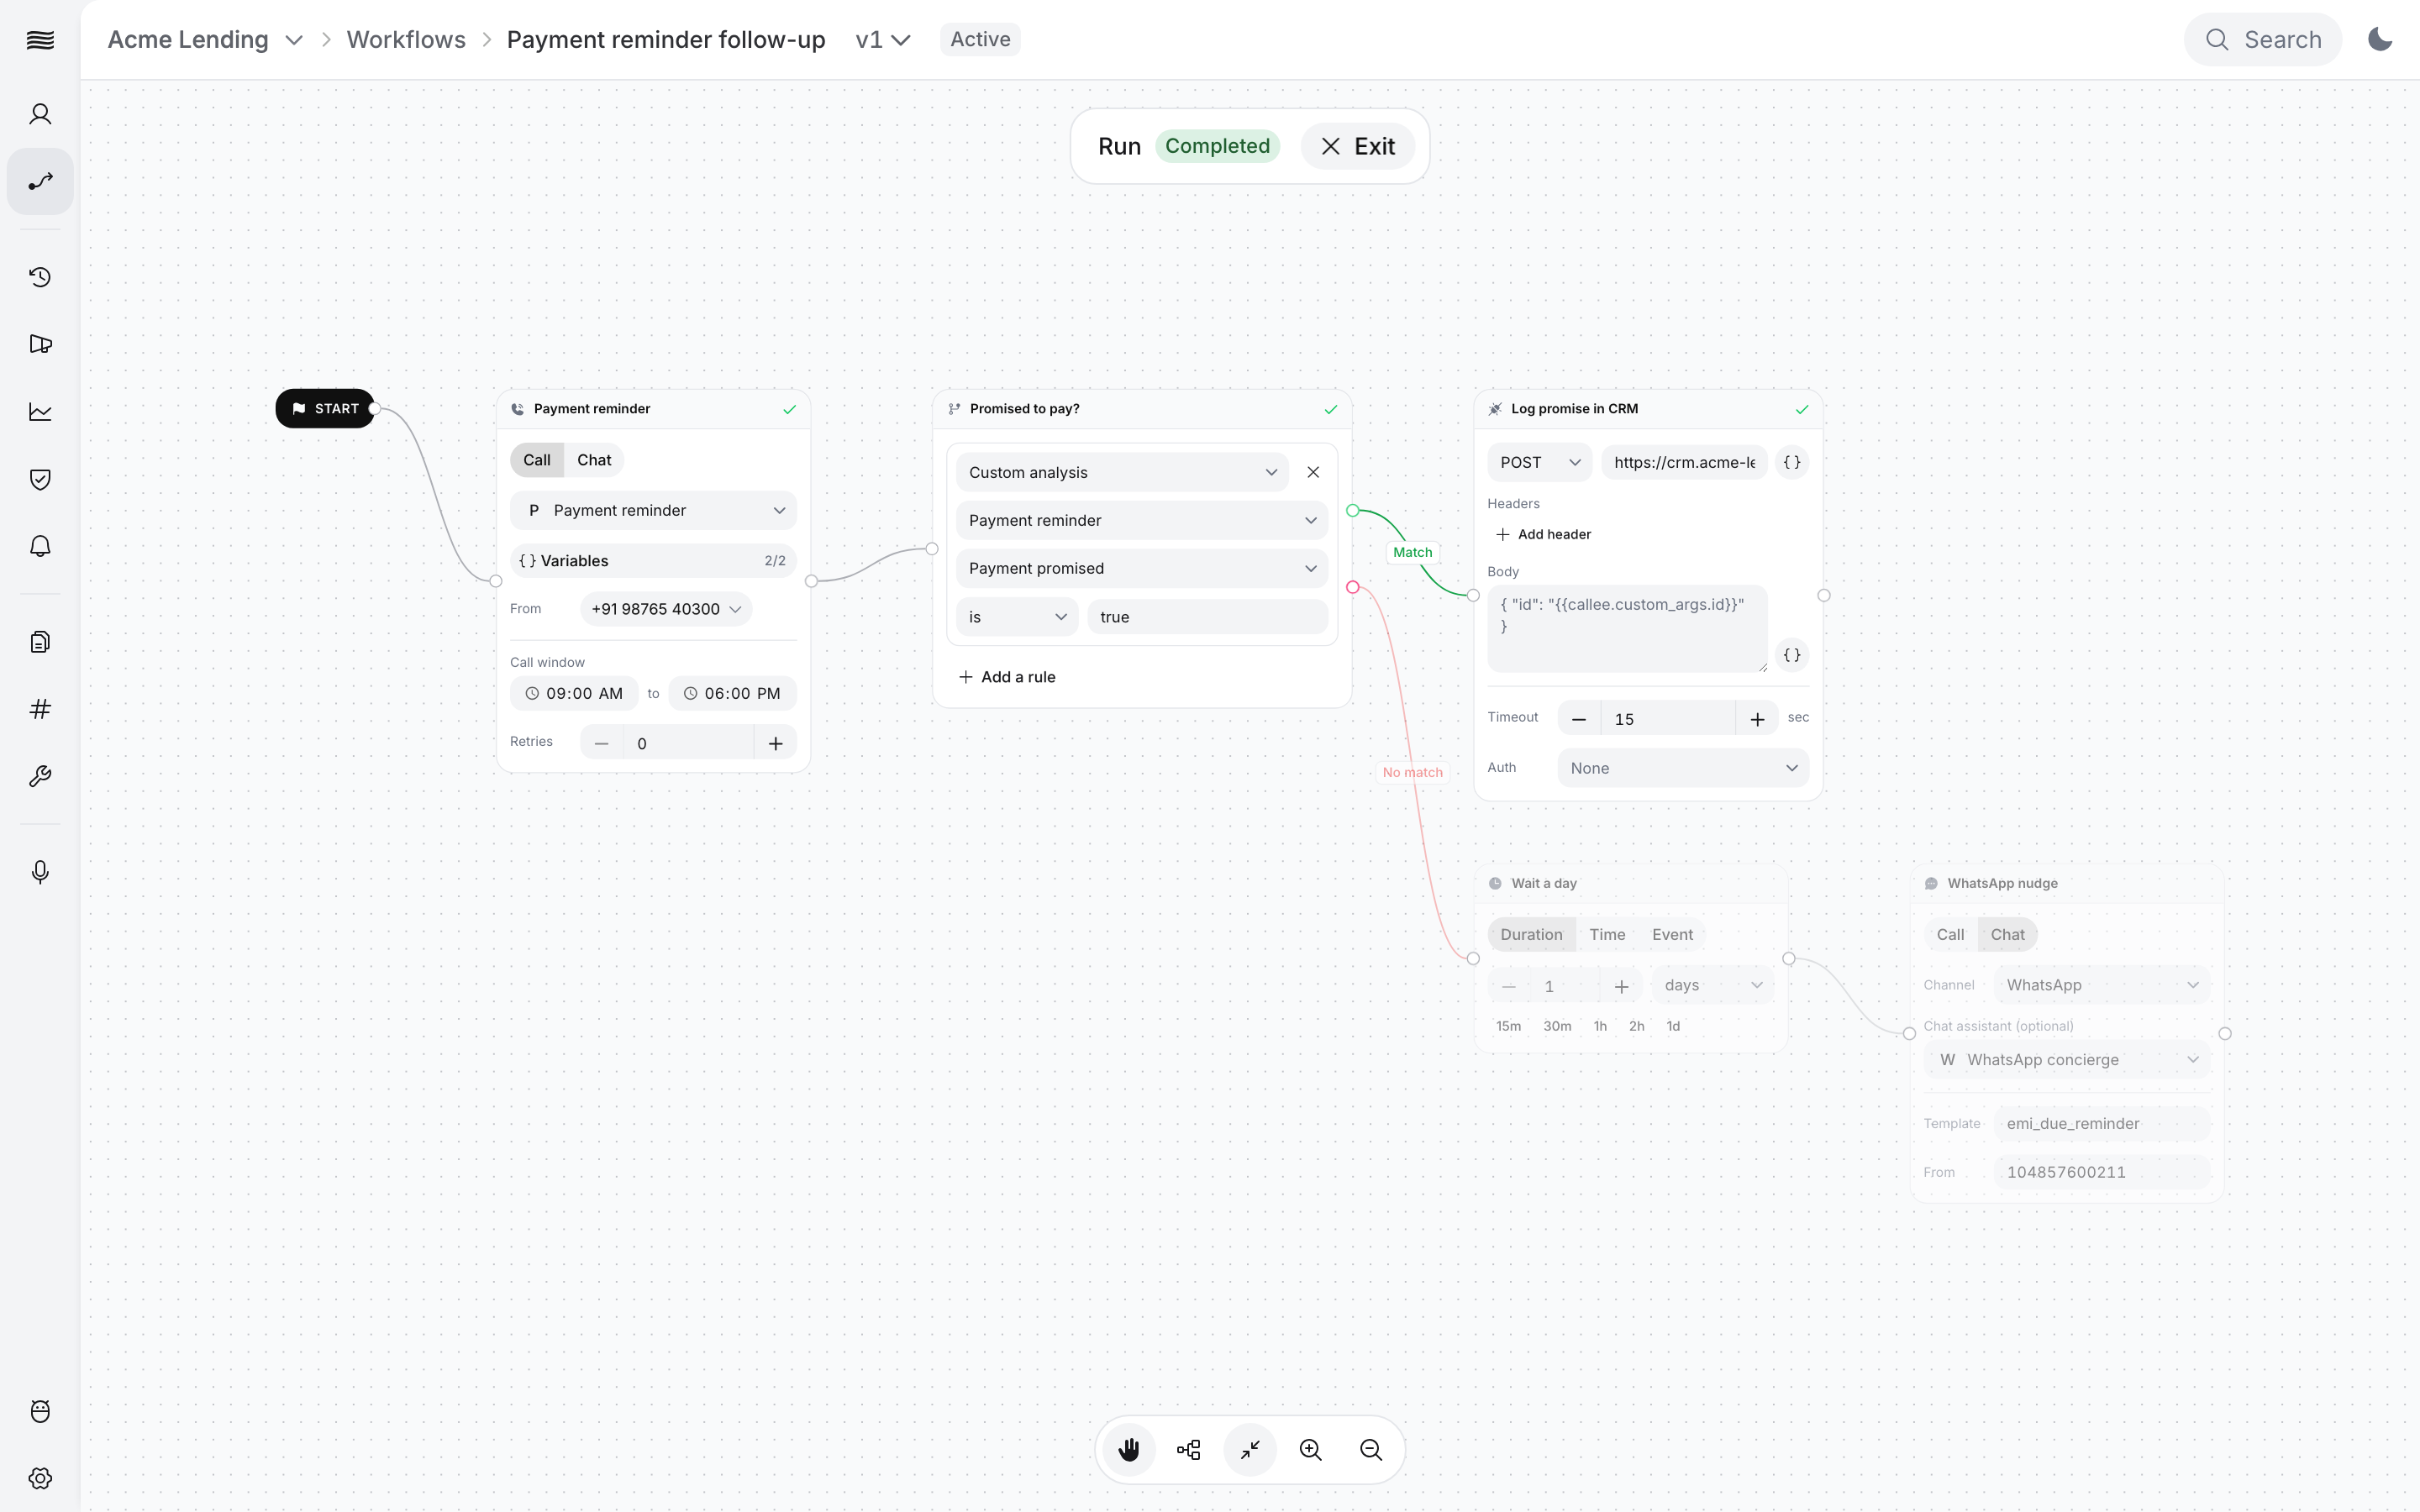Viewport: 2420px width, 1512px height.
Task: Open the Auth None dropdown
Action: [x=1683, y=768]
